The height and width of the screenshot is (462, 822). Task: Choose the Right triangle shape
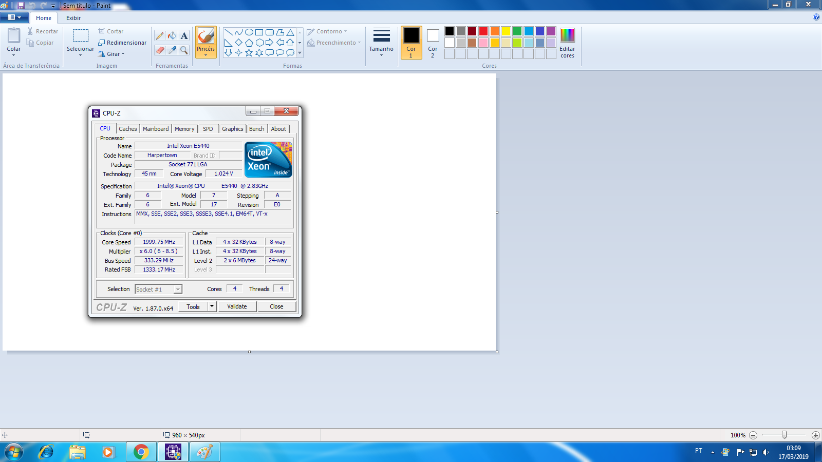click(229, 43)
